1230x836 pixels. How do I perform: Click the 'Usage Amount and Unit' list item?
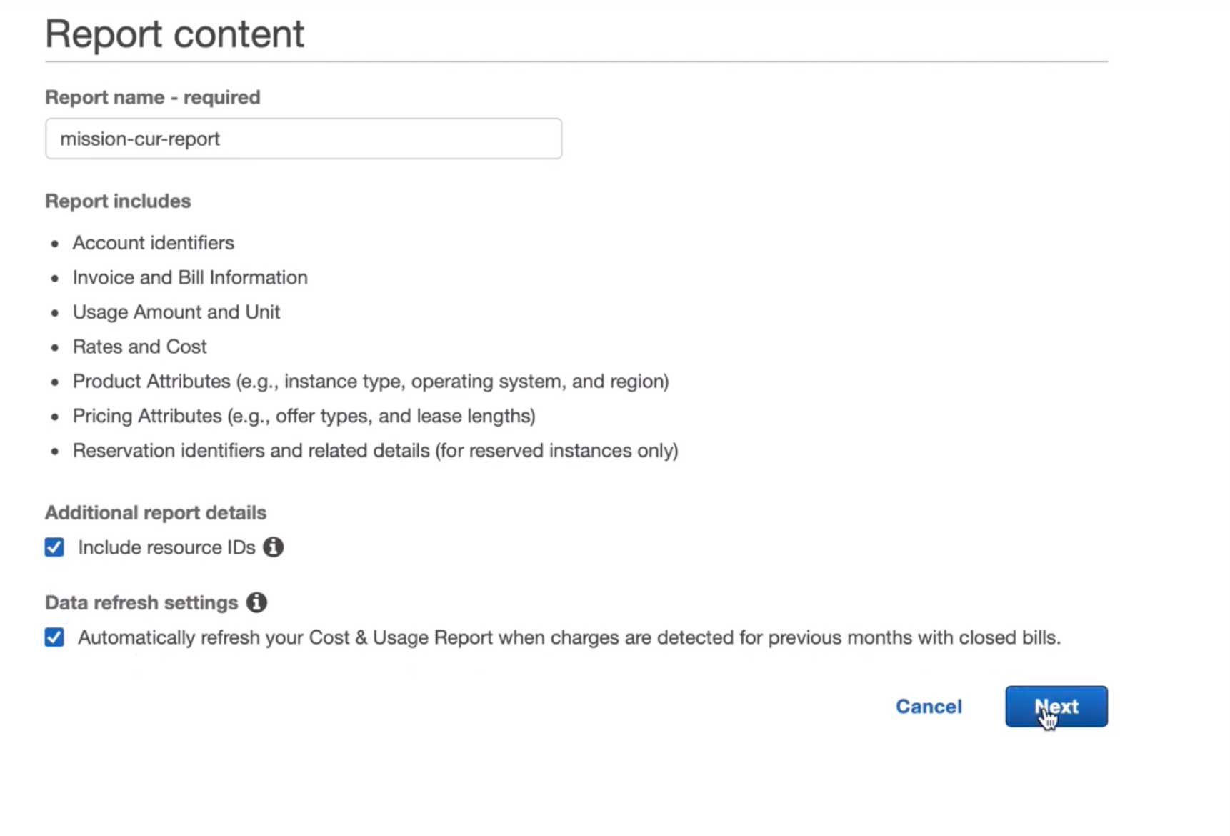[x=176, y=312]
